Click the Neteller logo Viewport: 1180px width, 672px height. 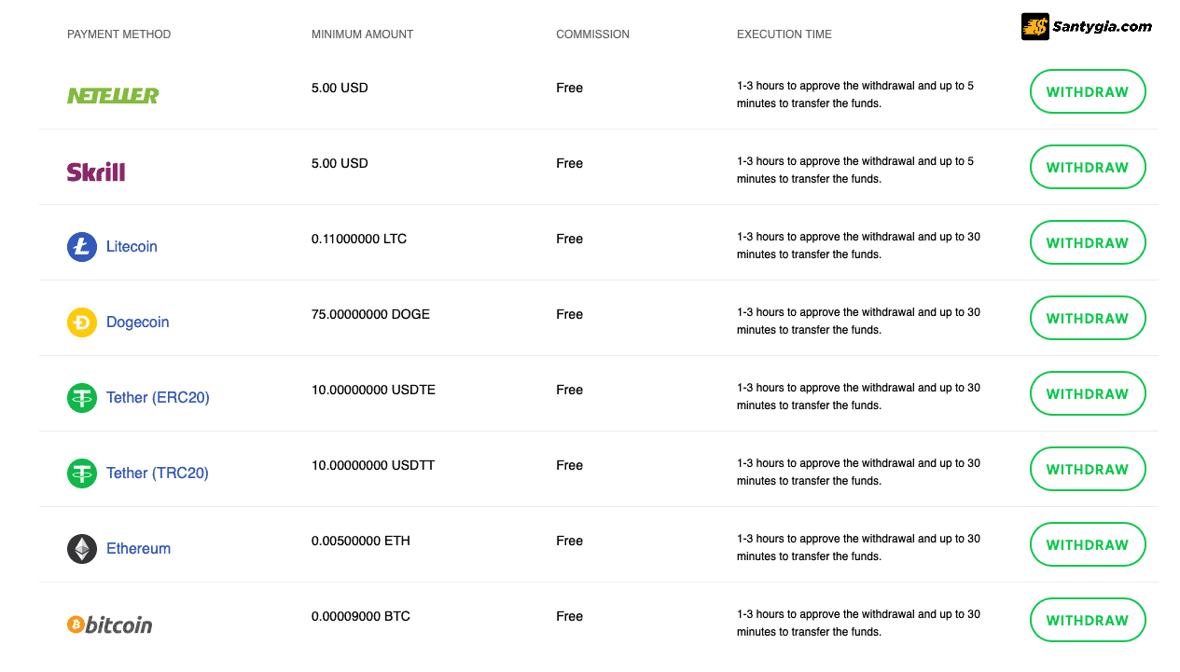click(x=113, y=95)
